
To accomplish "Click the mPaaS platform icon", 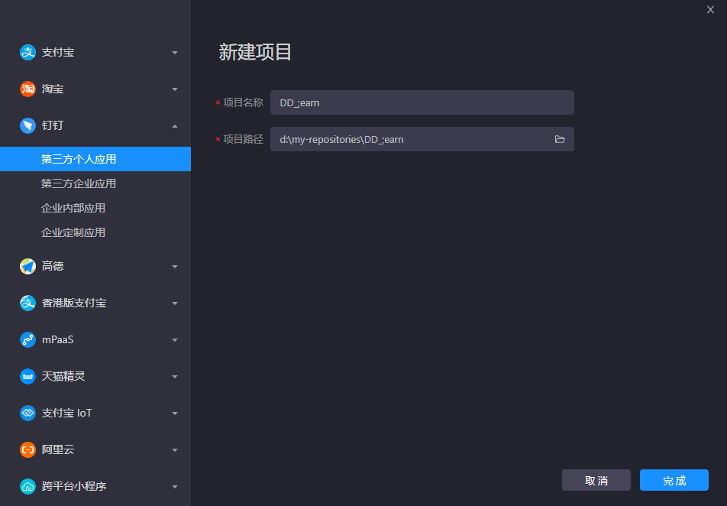I will click(27, 339).
